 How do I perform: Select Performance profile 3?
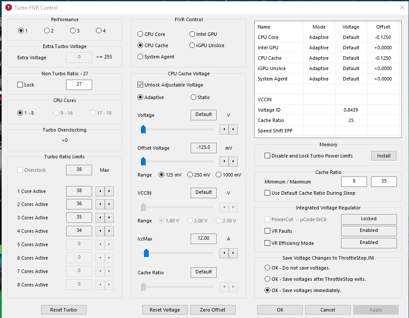pyautogui.click(x=75, y=31)
